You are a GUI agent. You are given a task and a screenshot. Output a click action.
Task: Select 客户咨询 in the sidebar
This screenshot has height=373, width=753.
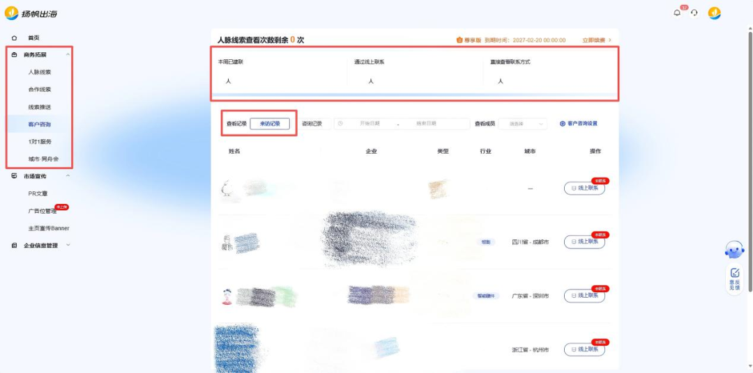pyautogui.click(x=39, y=125)
